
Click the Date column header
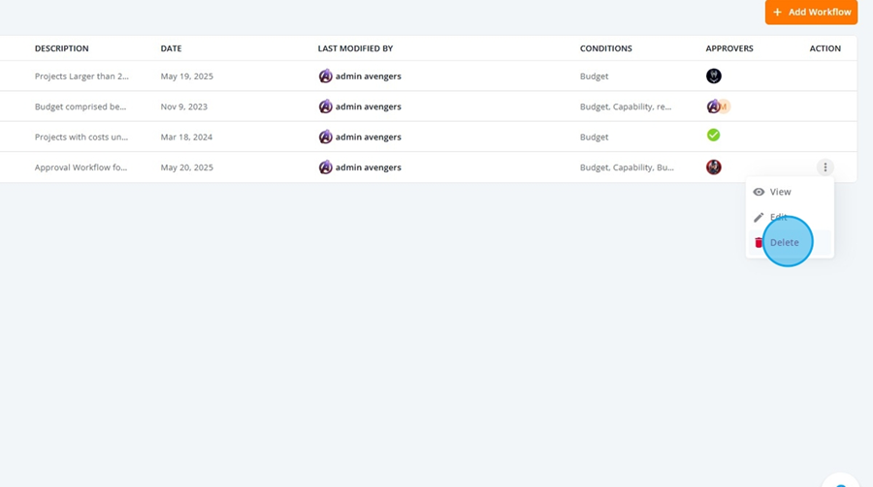tap(171, 48)
